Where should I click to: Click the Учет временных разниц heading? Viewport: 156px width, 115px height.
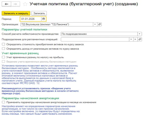point(20,53)
